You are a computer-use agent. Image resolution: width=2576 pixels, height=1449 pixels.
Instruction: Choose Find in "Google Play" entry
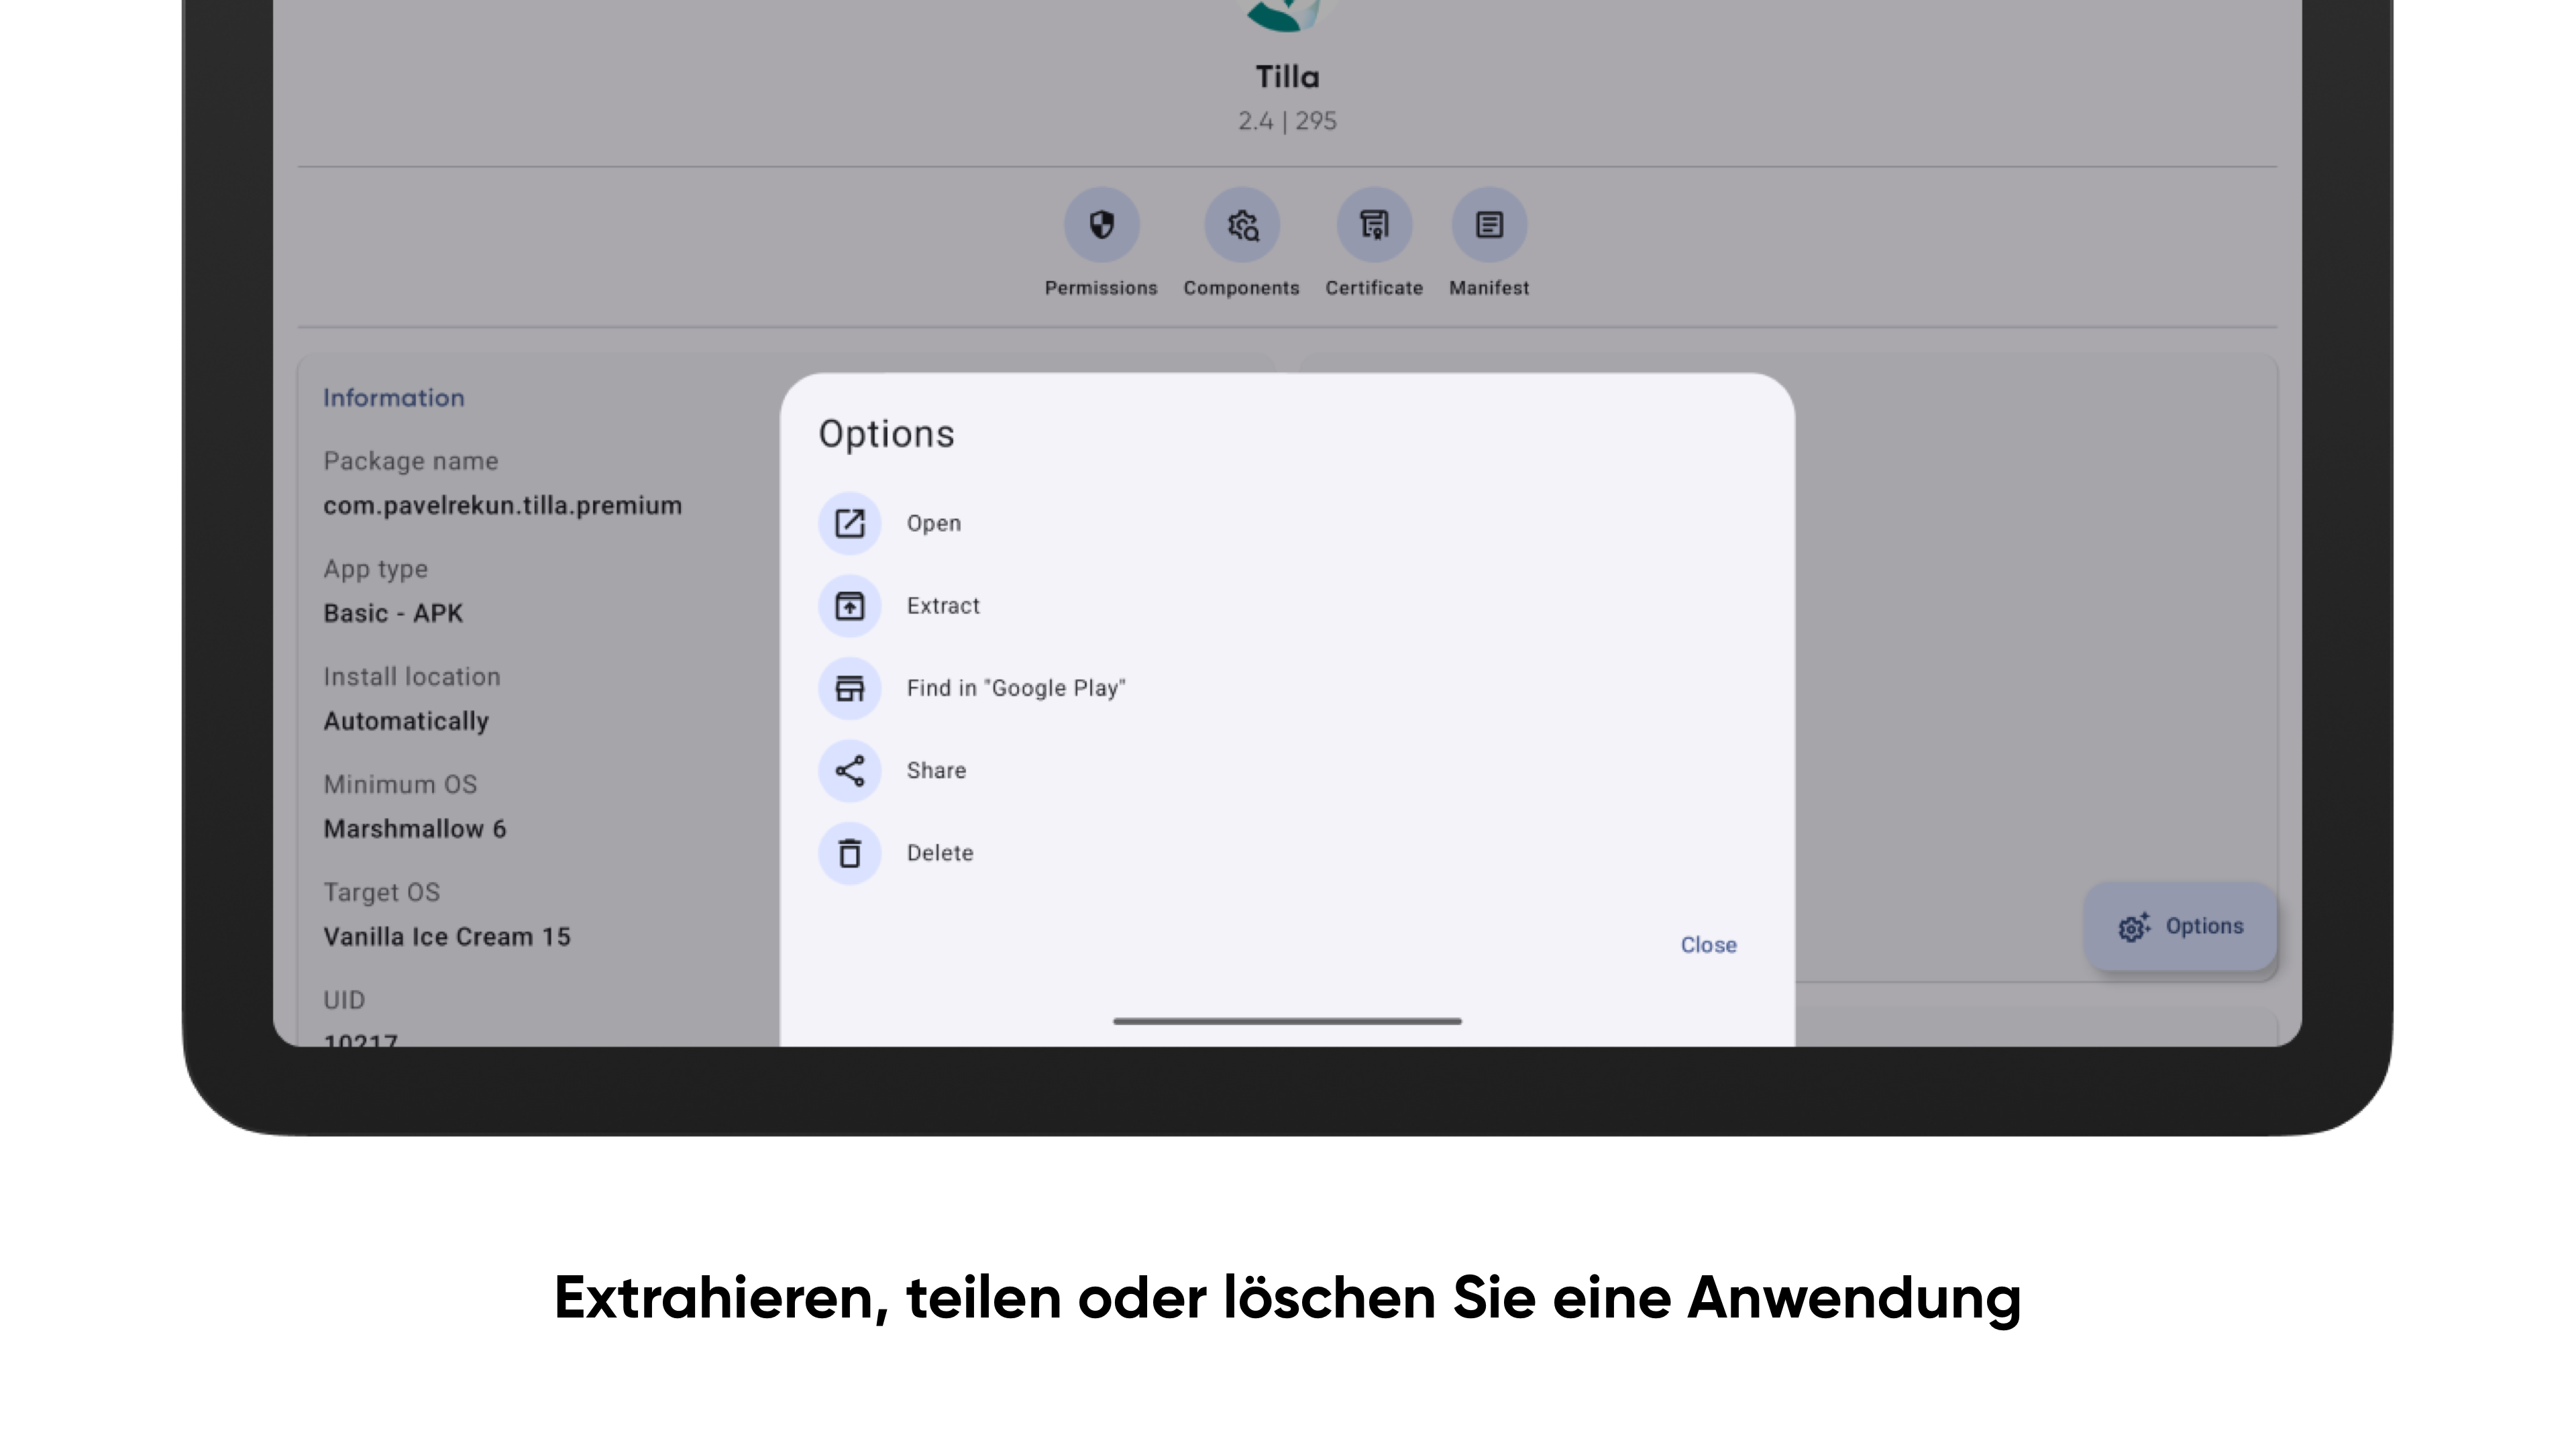tap(1015, 688)
